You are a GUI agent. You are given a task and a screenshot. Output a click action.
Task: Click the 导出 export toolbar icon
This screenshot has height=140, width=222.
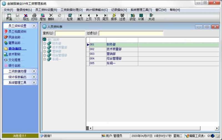click(x=26, y=17)
